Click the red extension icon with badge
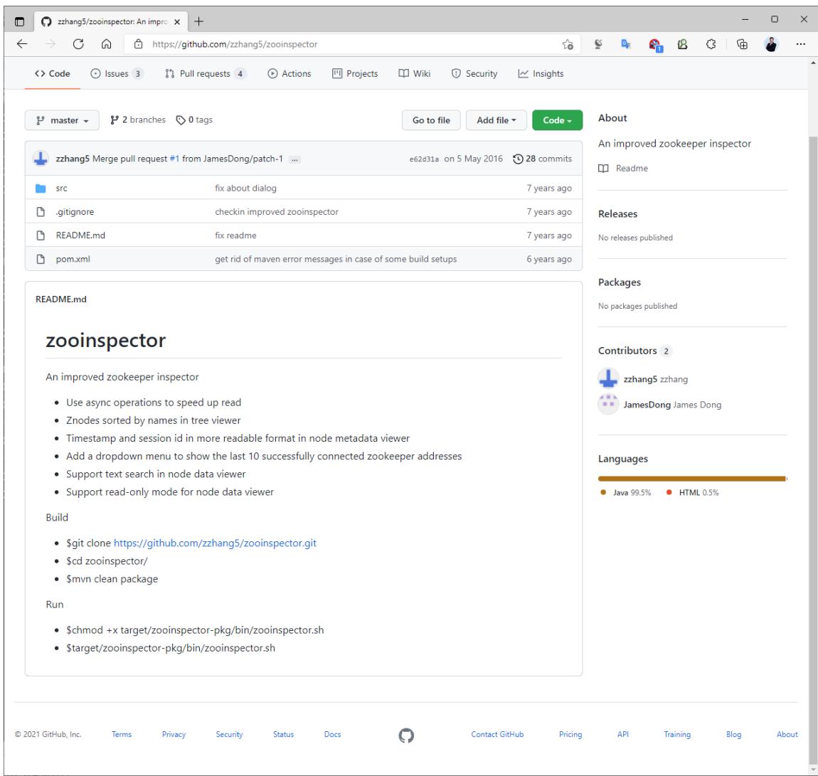The width and height of the screenshot is (818, 776). [x=654, y=45]
